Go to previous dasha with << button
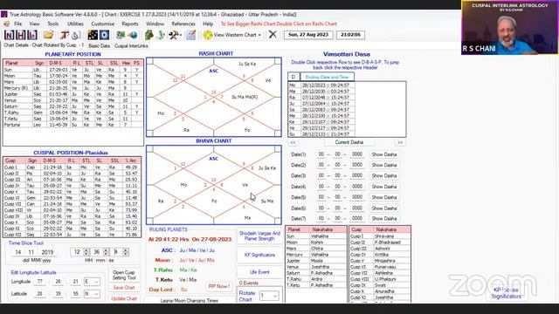559x314 pixels. 293,142
